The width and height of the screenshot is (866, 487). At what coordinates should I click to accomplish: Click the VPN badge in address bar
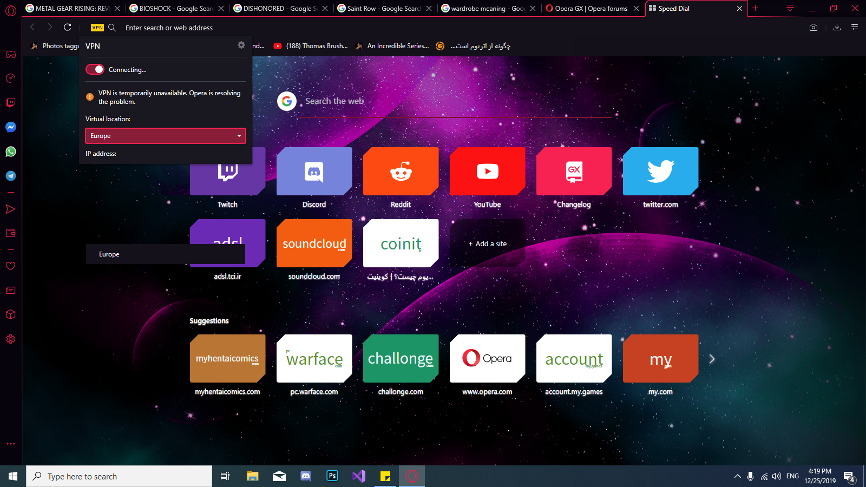click(x=97, y=28)
